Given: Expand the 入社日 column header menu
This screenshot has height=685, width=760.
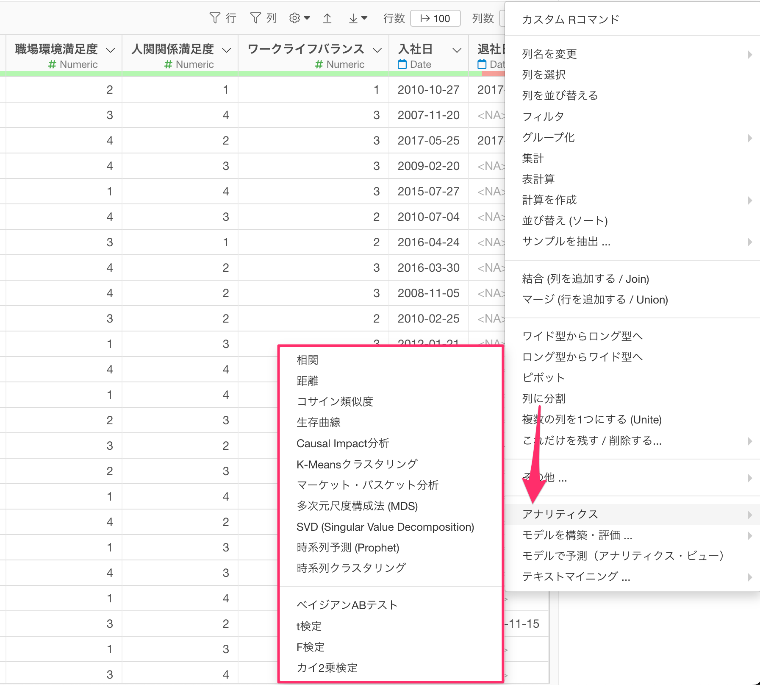Looking at the screenshot, I should [x=457, y=50].
